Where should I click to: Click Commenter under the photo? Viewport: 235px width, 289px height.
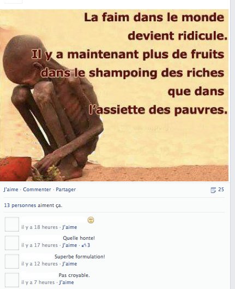coord(37,190)
